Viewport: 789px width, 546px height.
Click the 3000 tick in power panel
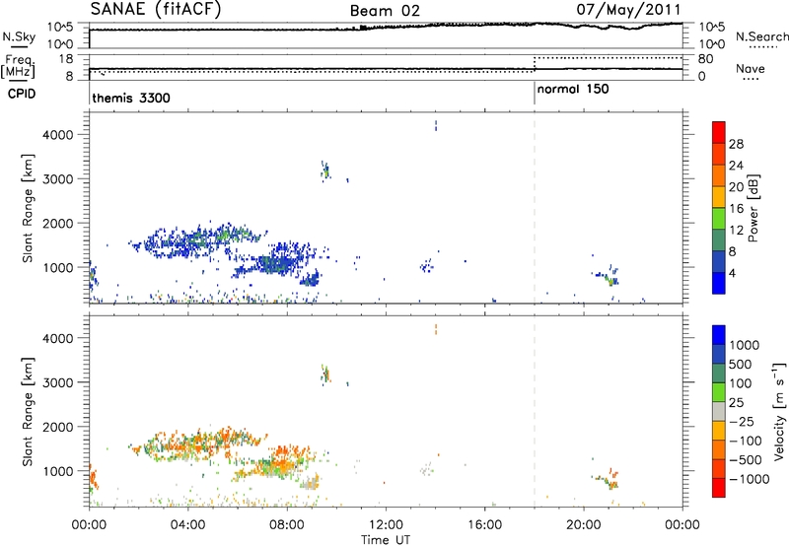(58, 179)
